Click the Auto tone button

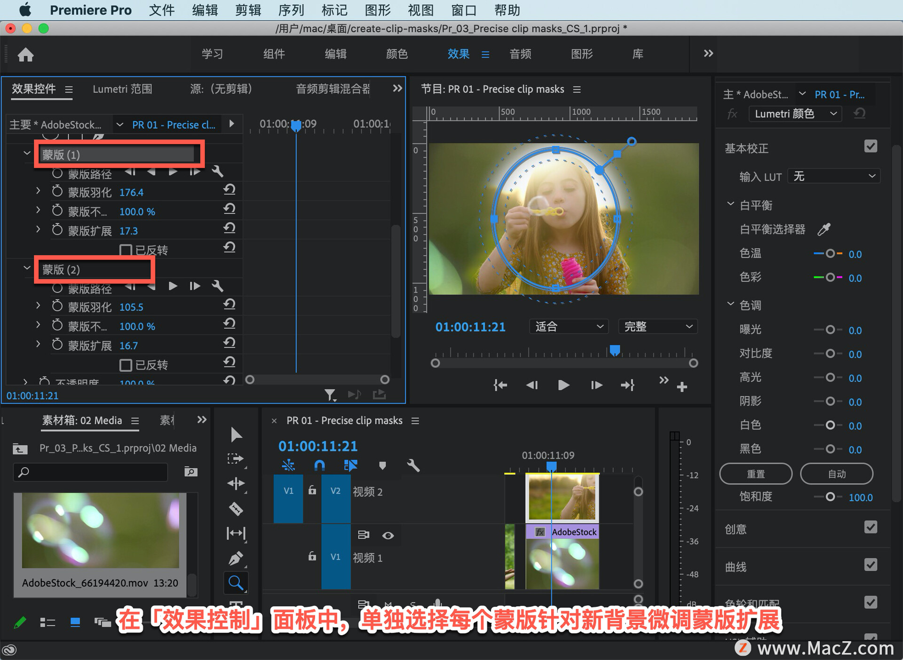[x=837, y=474]
